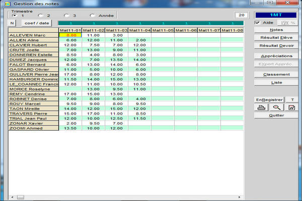This screenshot has width=302, height=201.
Task: Toggle the Aide checkbox
Action: [258, 23]
